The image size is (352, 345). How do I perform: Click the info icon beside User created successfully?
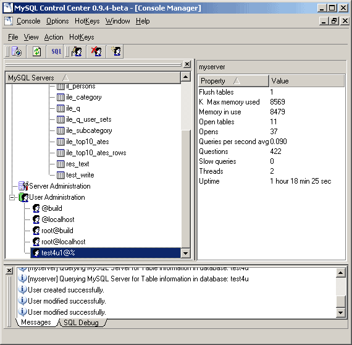(22, 290)
